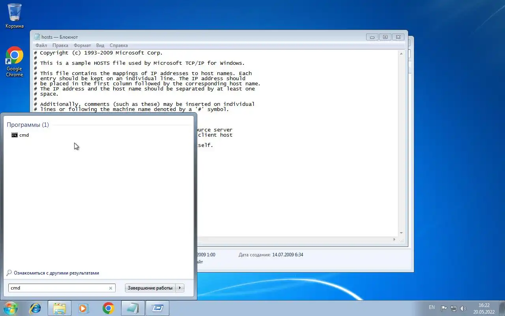
Task: Click the 'Additionally, comments' text line
Action: 144,104
